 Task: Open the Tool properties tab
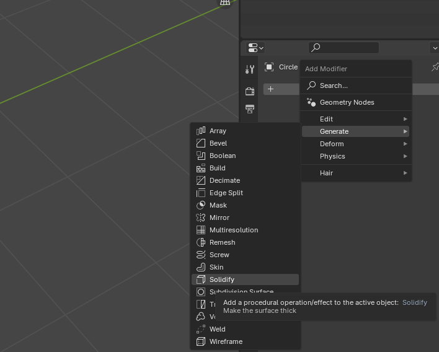pyautogui.click(x=250, y=69)
